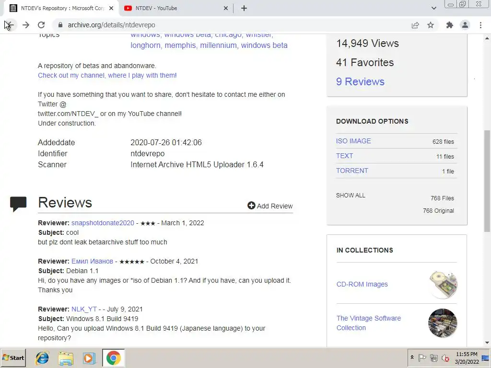Image resolution: width=491 pixels, height=368 pixels.
Task: Open reviewer snapshotdonate2020 profile
Action: pyautogui.click(x=103, y=223)
